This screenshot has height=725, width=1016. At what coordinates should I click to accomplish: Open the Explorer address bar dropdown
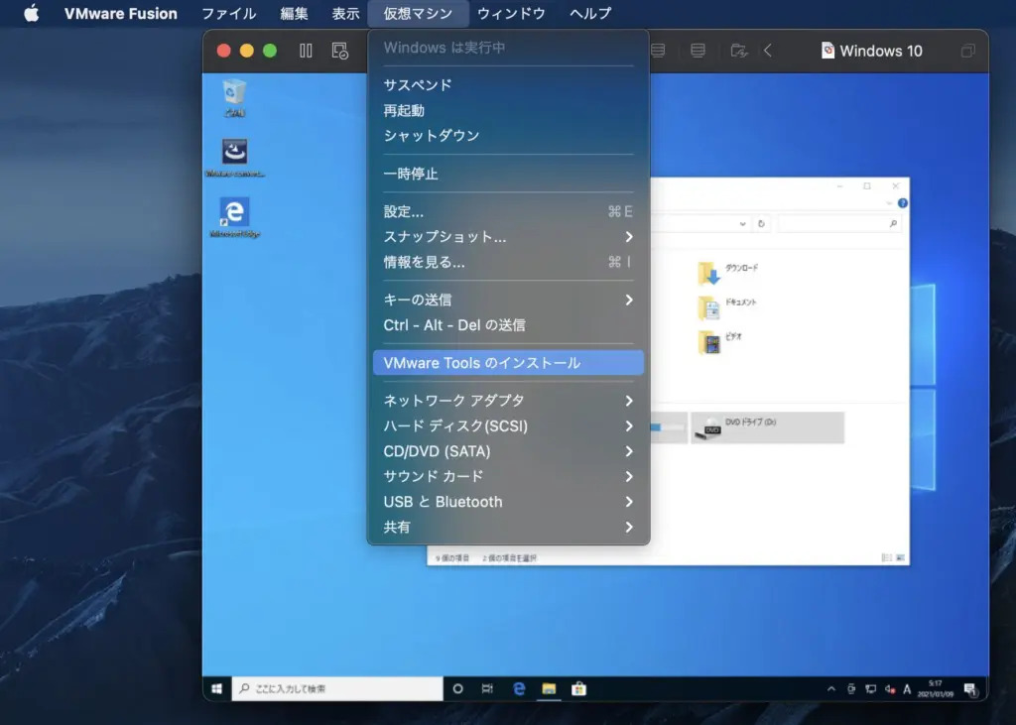tap(742, 223)
